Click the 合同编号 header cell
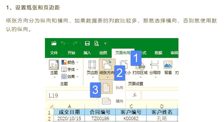Screen dimensions: 224x122 coord(100,112)
